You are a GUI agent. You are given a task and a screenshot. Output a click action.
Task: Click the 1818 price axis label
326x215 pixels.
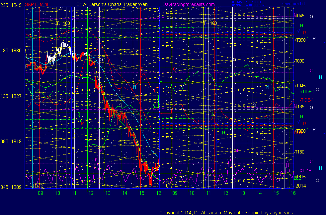pos(16,142)
